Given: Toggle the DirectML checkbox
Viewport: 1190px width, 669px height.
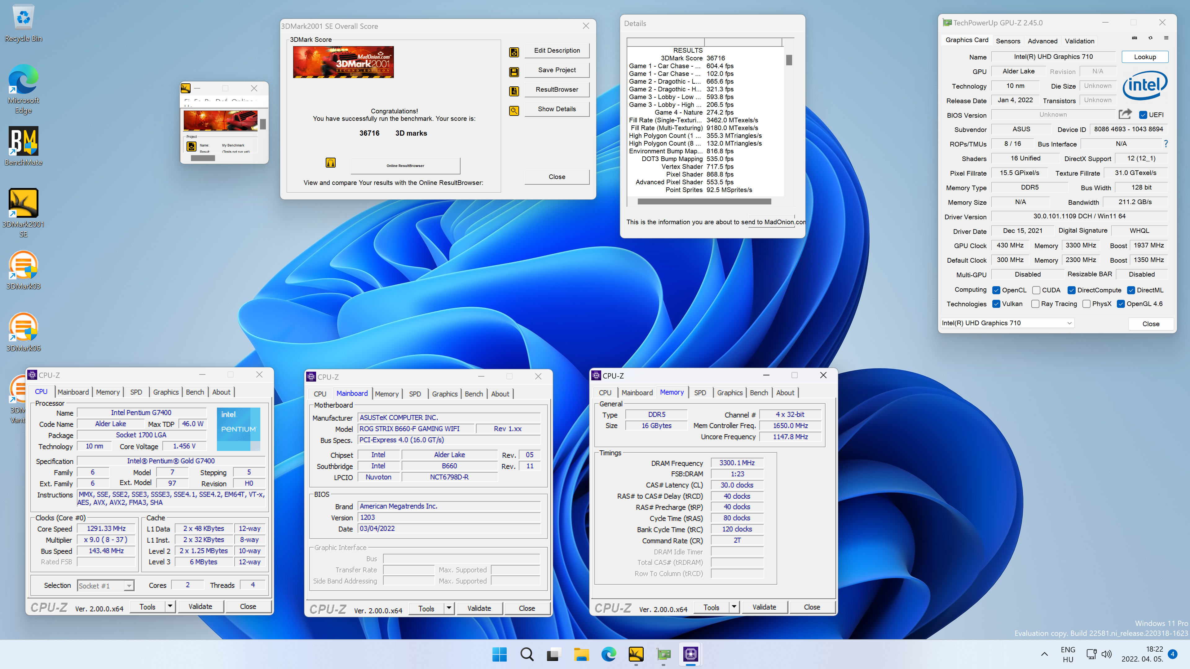Looking at the screenshot, I should (1131, 290).
